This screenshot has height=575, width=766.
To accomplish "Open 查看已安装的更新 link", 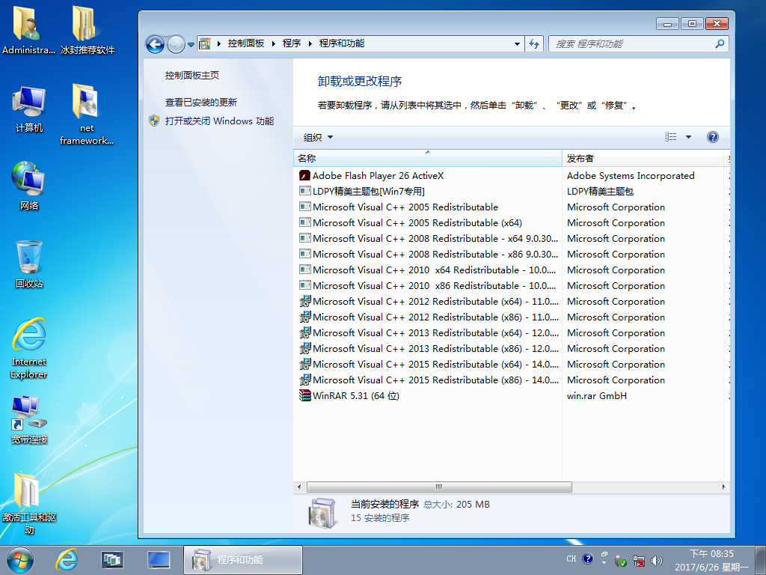I will [x=200, y=102].
